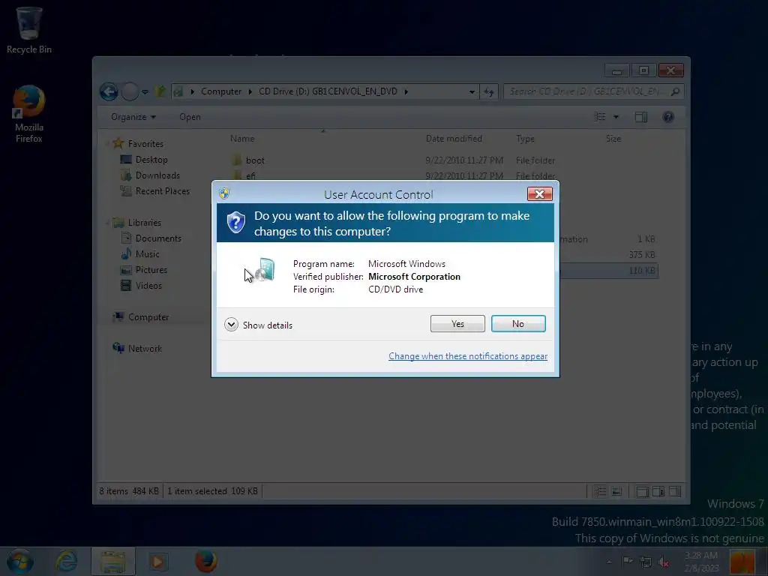768x576 pixels.
Task: Close the User Account Control dialog
Action: point(540,194)
